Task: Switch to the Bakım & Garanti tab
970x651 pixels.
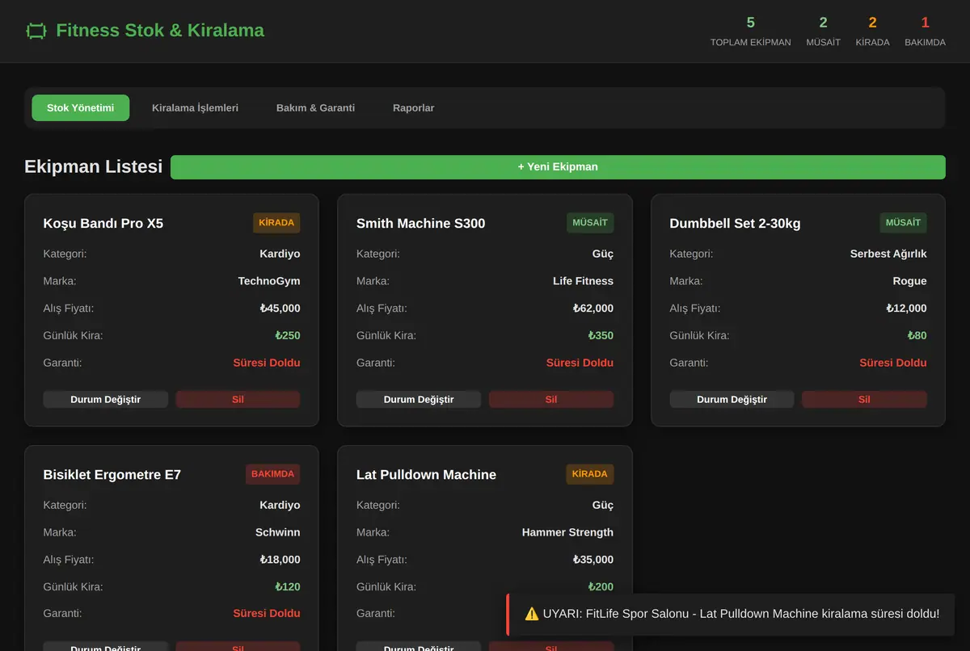Action: coord(315,107)
